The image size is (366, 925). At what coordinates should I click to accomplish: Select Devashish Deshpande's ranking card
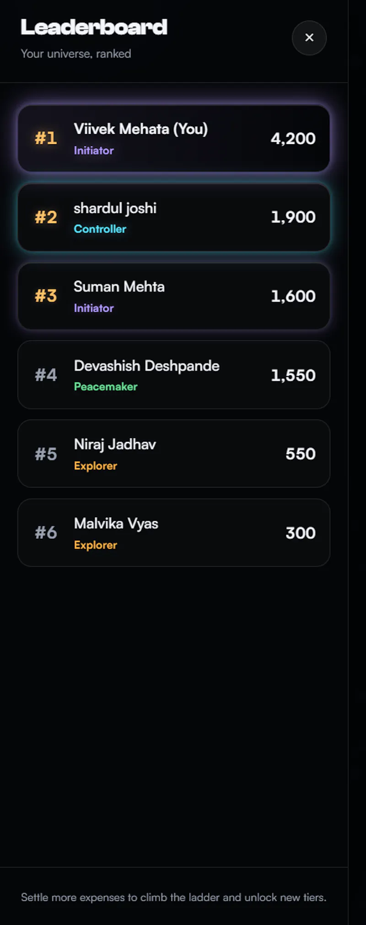click(174, 375)
